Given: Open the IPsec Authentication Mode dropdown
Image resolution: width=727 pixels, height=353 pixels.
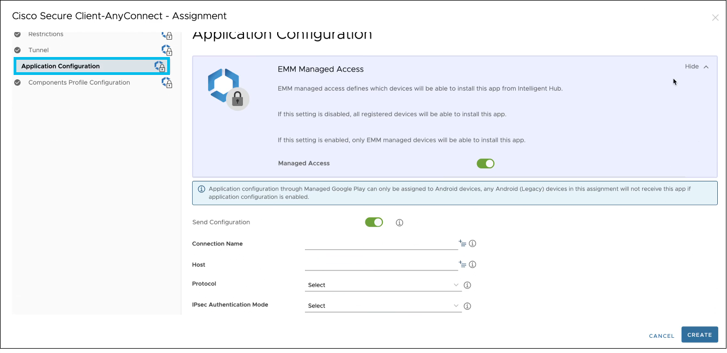Looking at the screenshot, I should click(383, 306).
